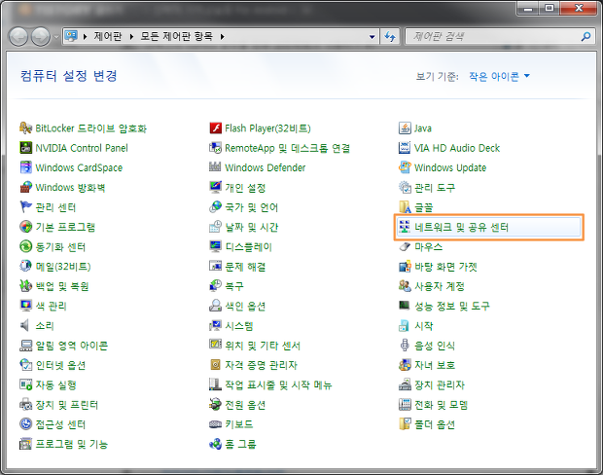Open the 작업 표시줄 및 시작 메뉴 link

tap(278, 384)
